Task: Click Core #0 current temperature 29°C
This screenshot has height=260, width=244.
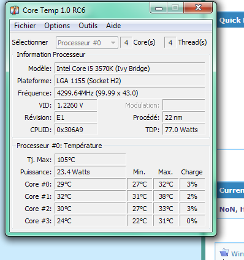Action: (x=90, y=184)
